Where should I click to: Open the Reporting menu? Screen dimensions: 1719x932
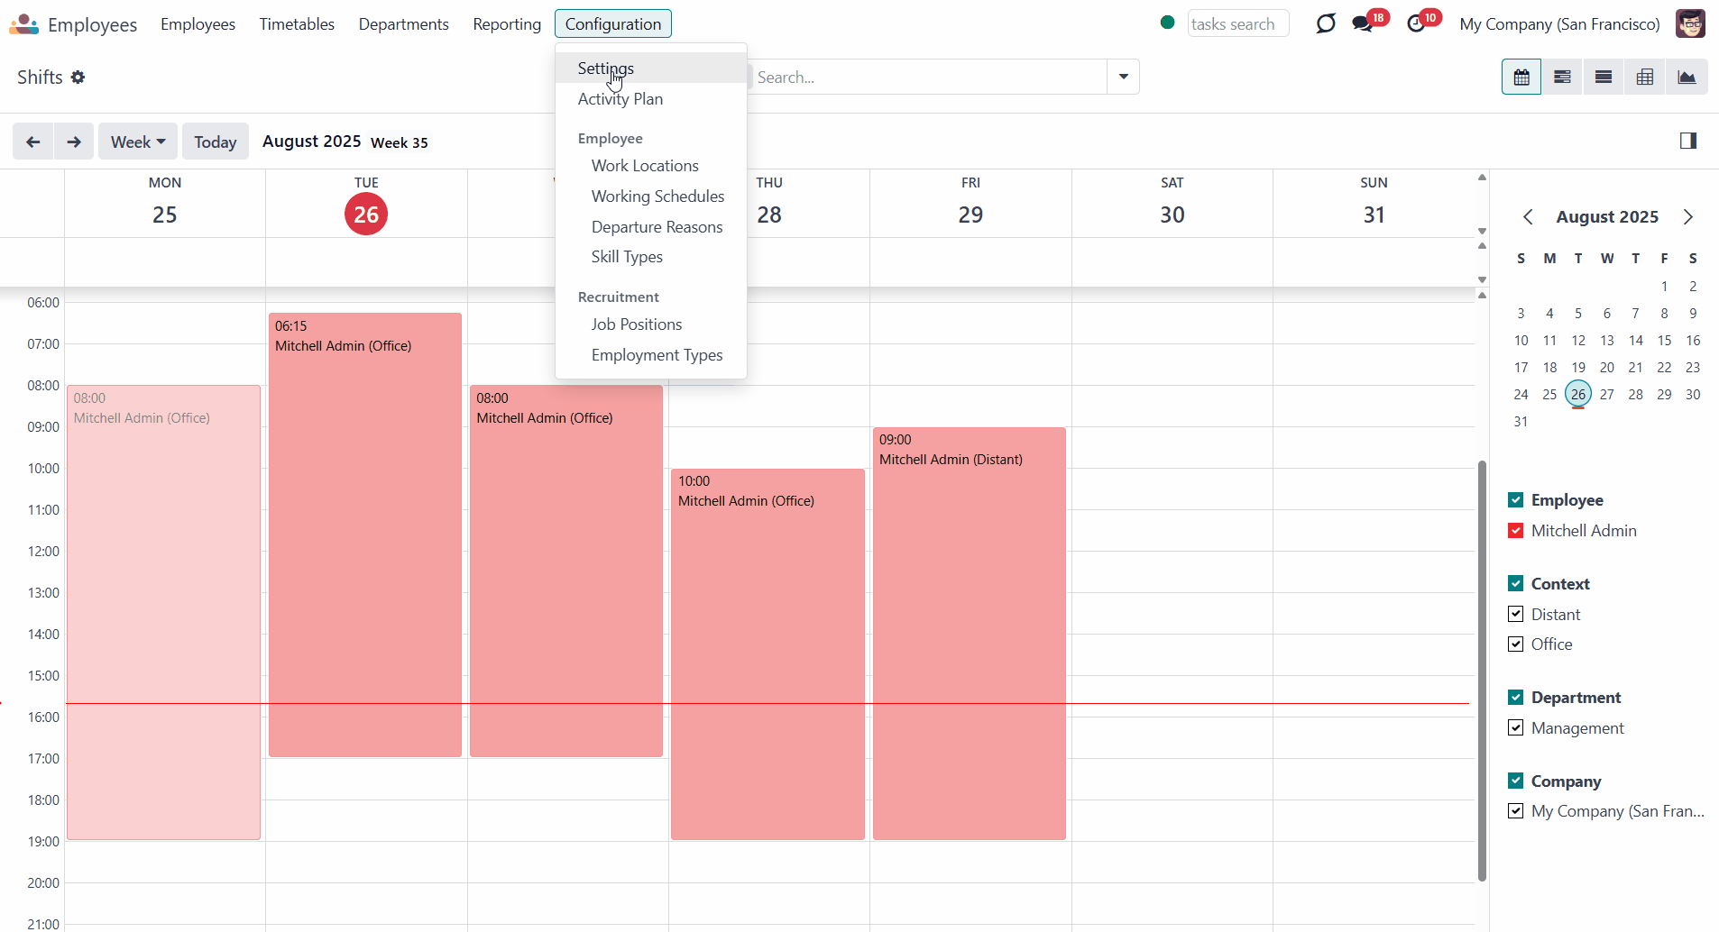507,24
